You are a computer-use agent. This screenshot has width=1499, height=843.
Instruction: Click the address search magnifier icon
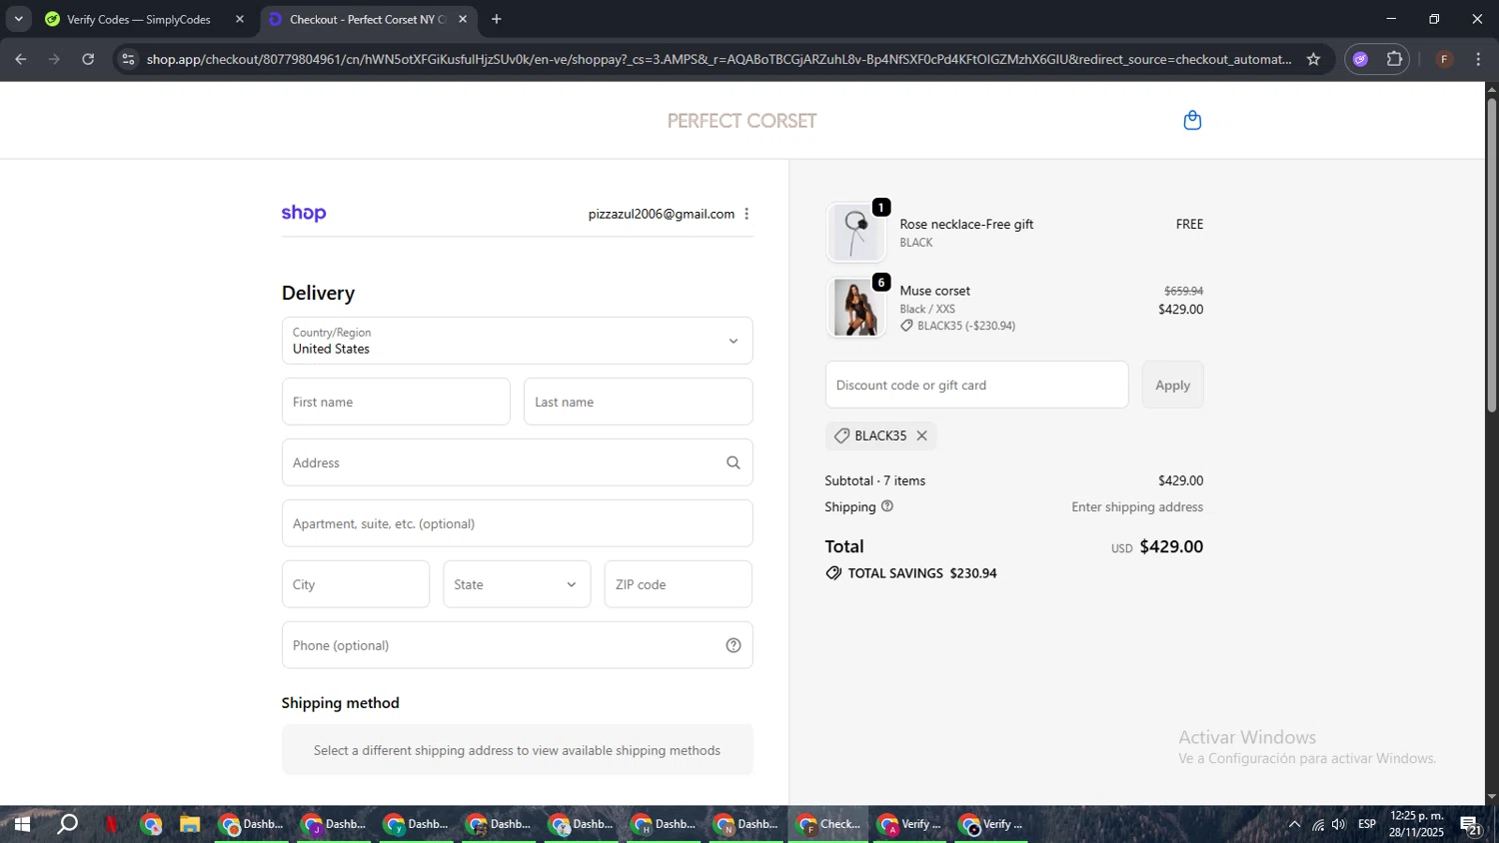(734, 462)
